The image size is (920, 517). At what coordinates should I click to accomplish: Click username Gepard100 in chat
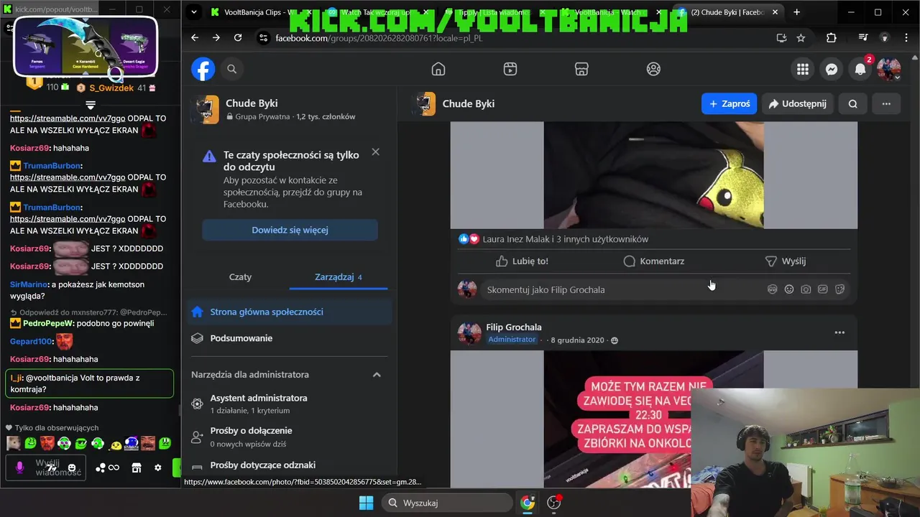pos(31,341)
